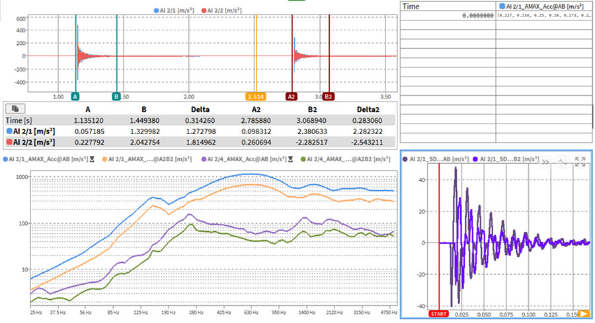This screenshot has height=323, width=595.
Task: Click AI 2/1 [m/s²] row label in cursor table
Action: point(30,131)
